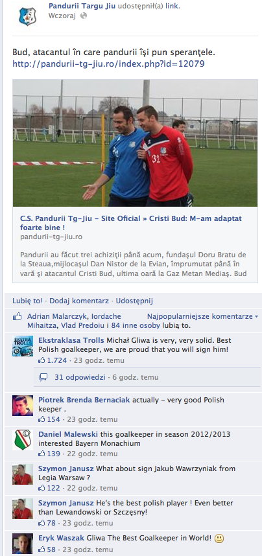Viewport: 262px width, 556px height.
Task: Like Piotrek Brenda Bernaciak's comment with 154 thumbs
Action: click(x=42, y=419)
